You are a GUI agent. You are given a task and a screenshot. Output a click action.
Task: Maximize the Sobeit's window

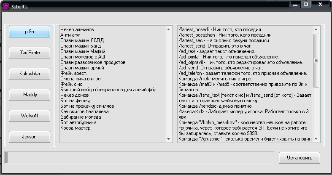pyautogui.click(x=306, y=4)
